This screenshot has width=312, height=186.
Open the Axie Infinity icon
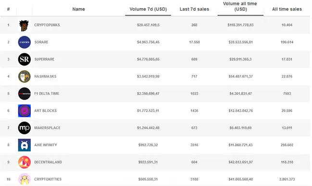pos(24,145)
